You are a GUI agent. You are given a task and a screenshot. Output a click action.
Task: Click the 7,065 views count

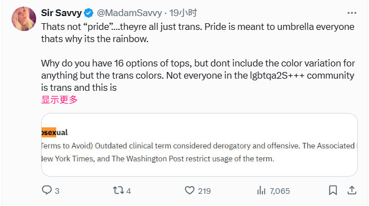[280, 191]
